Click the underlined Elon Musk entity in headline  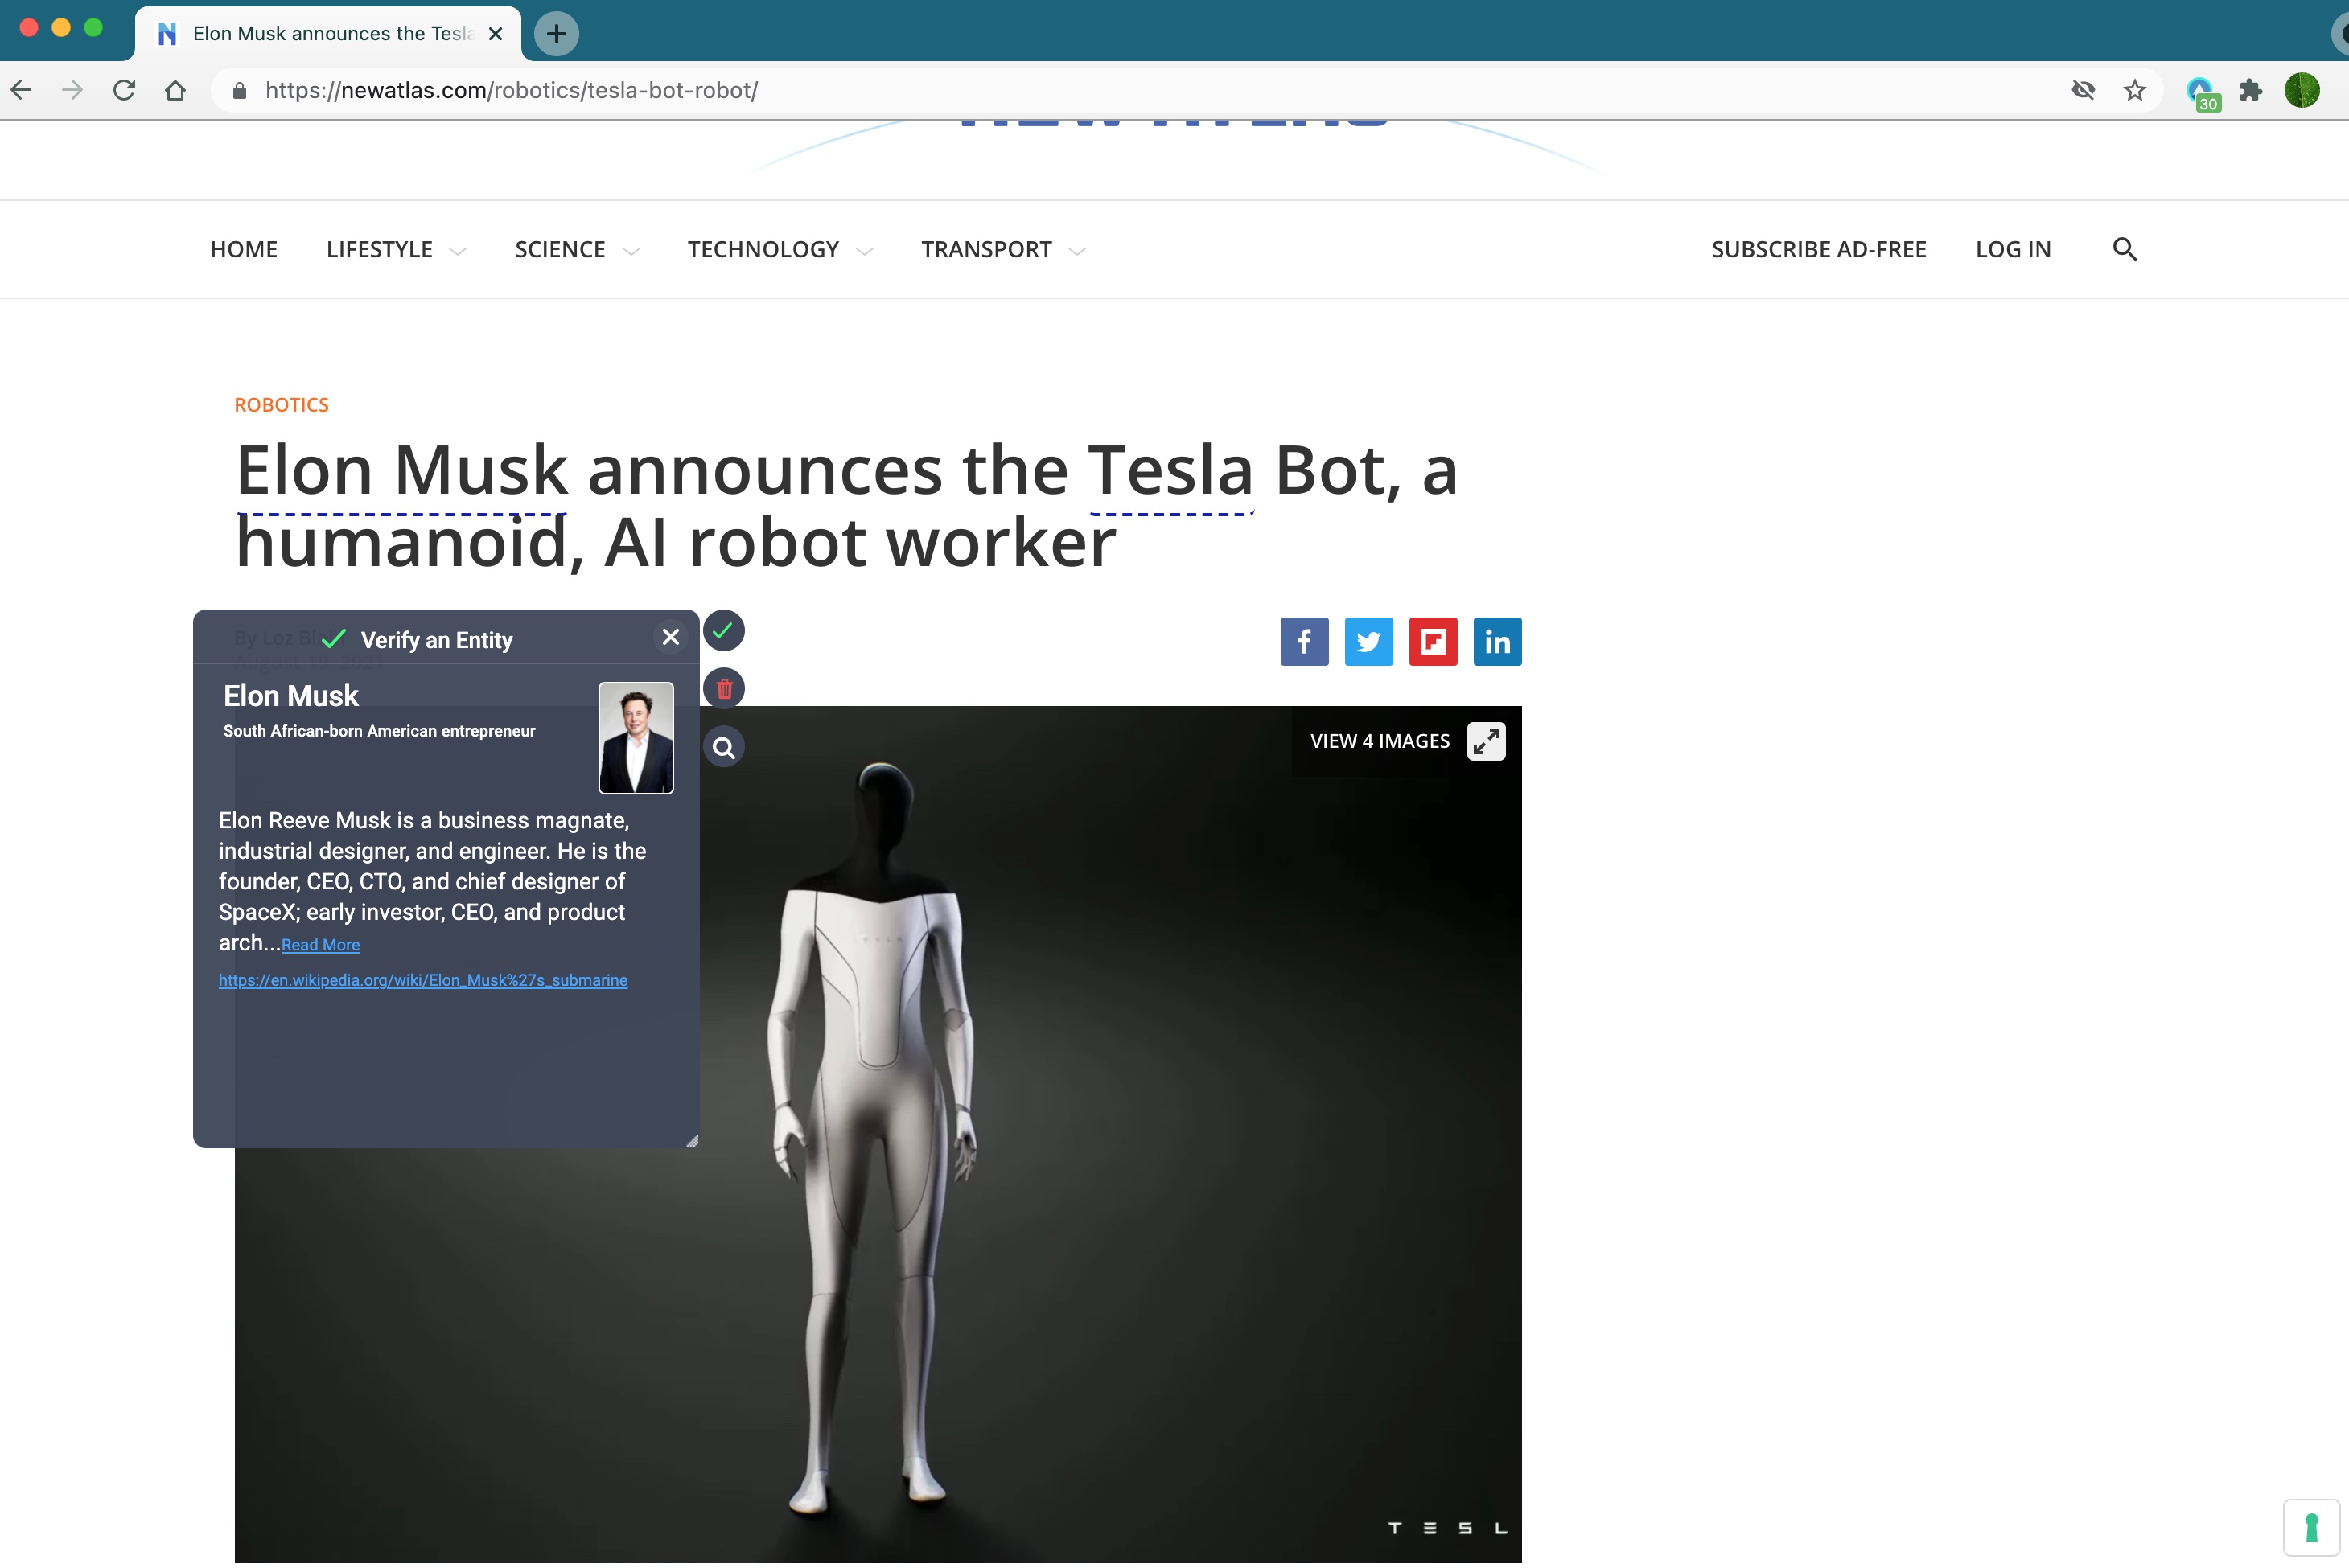(402, 470)
